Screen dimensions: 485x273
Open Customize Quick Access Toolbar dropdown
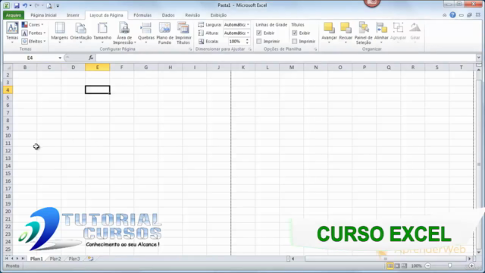pos(58,5)
